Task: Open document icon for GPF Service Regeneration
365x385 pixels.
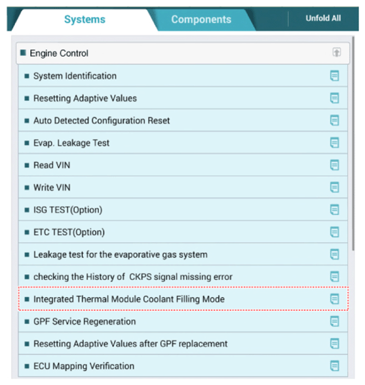Action: 334,321
